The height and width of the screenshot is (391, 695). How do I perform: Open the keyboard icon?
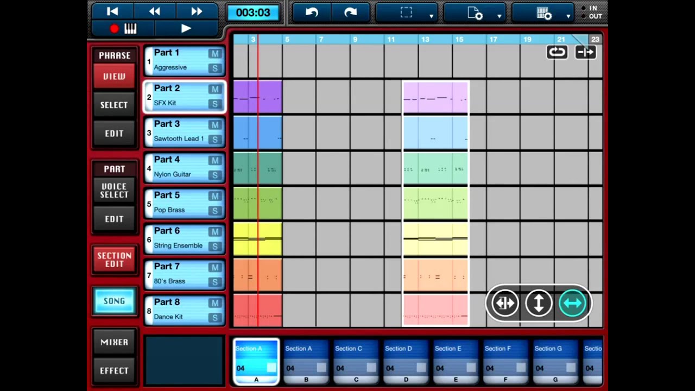(x=130, y=29)
